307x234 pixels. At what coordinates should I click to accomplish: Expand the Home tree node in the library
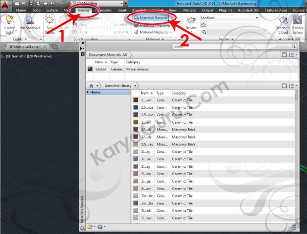tap(88, 92)
